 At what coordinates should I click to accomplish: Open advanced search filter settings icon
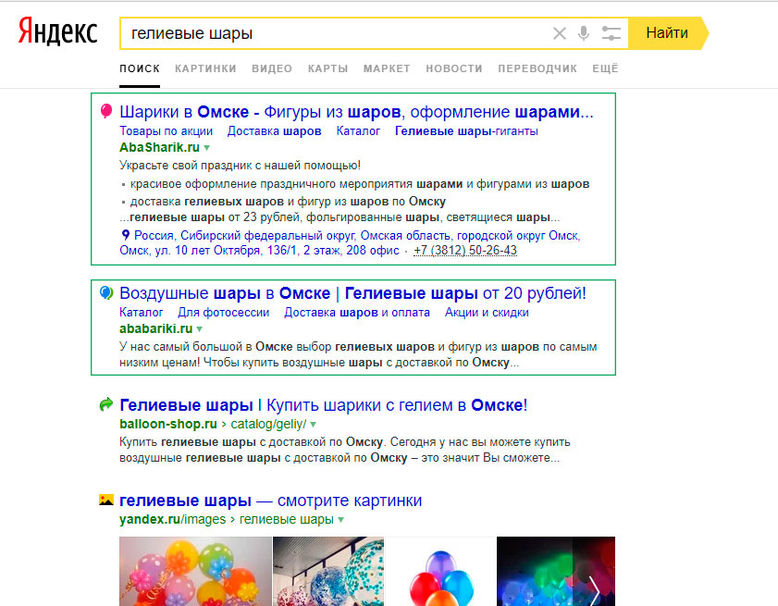point(611,33)
